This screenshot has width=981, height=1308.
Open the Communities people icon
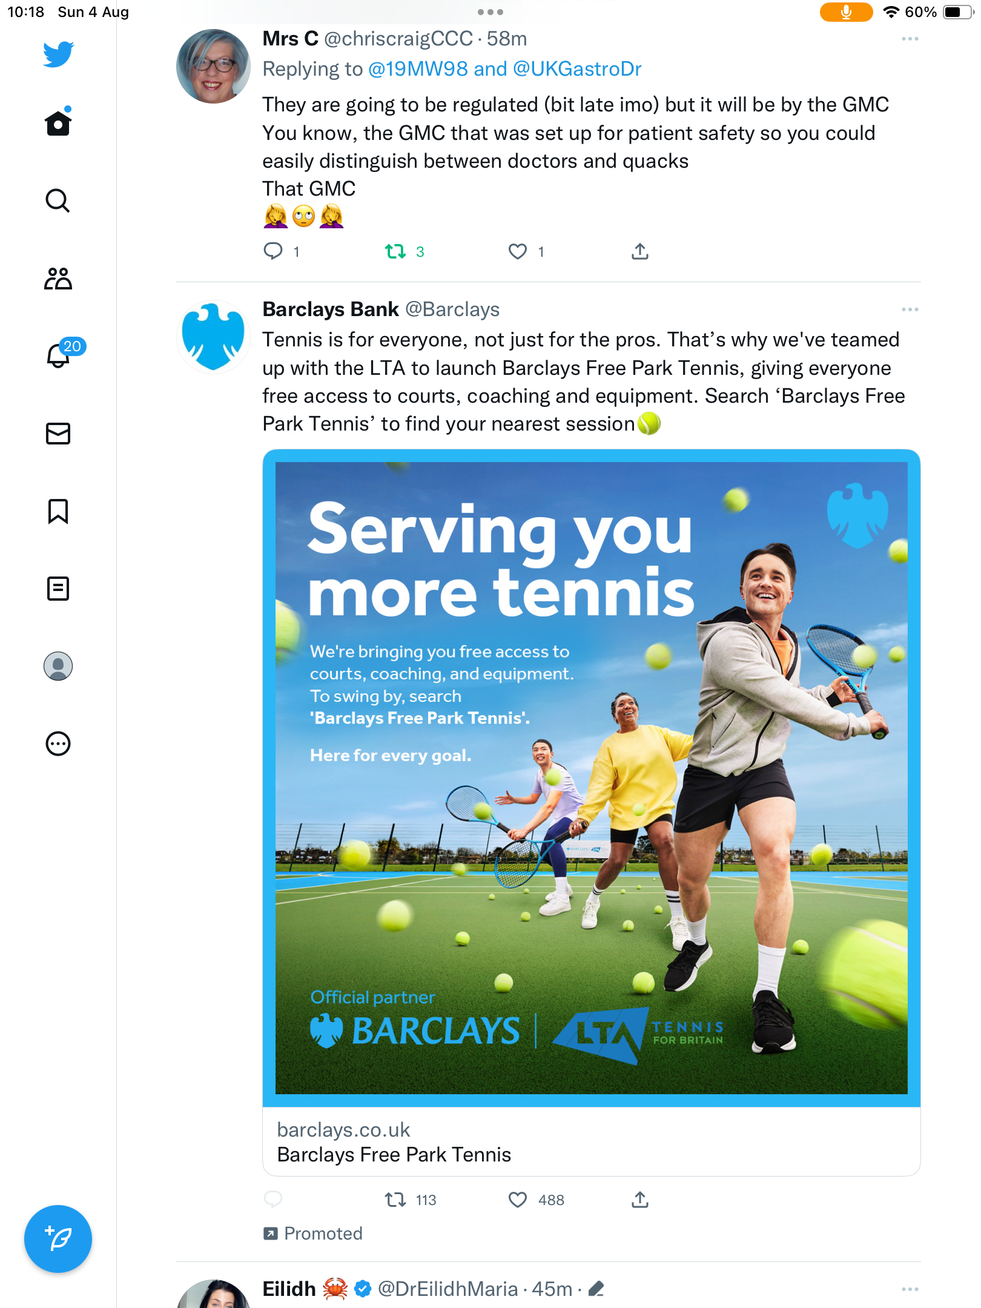coord(58,279)
